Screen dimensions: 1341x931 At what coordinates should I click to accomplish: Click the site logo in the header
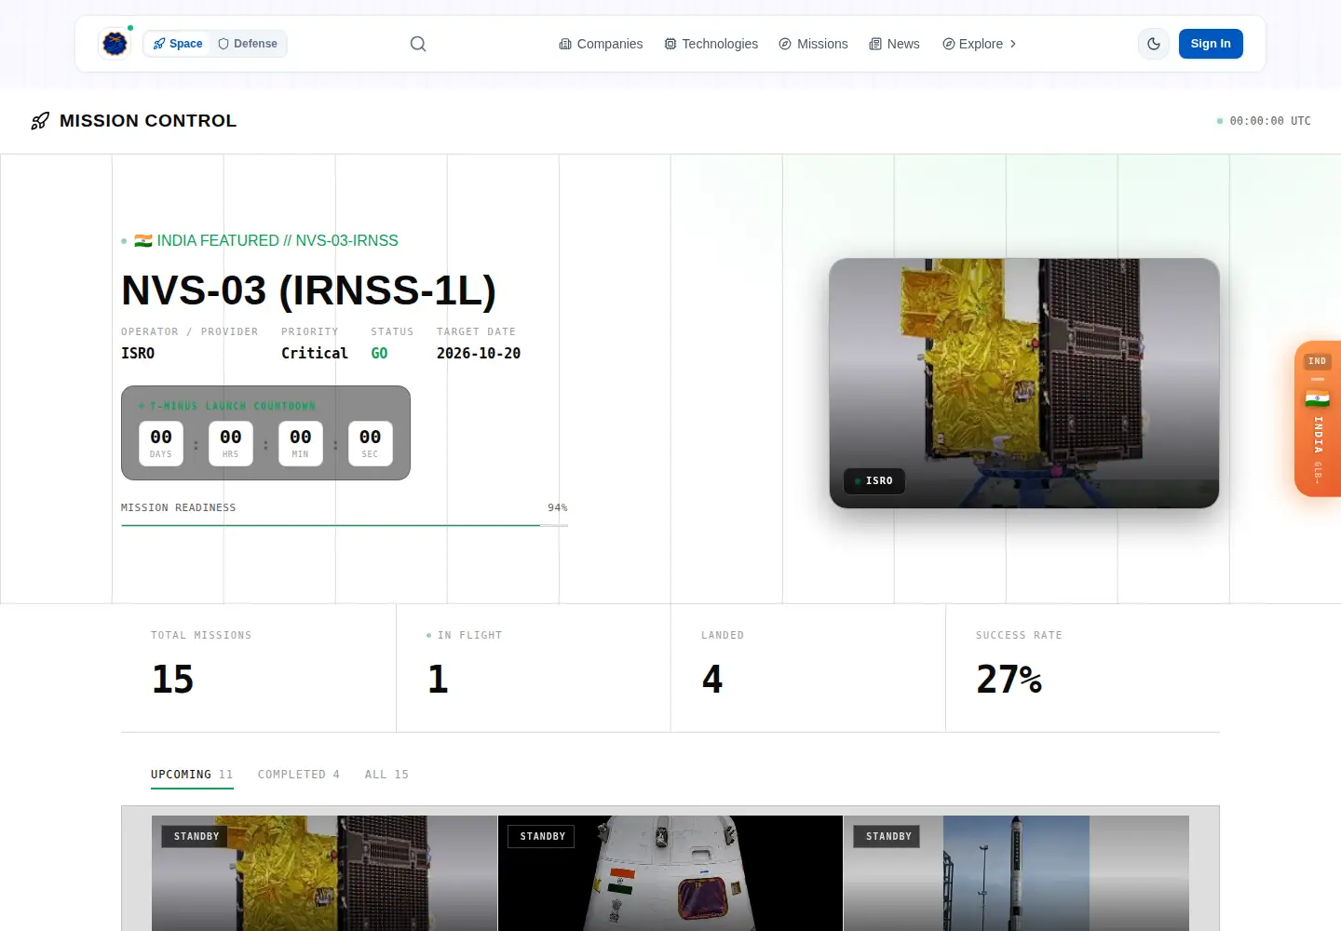tap(115, 43)
